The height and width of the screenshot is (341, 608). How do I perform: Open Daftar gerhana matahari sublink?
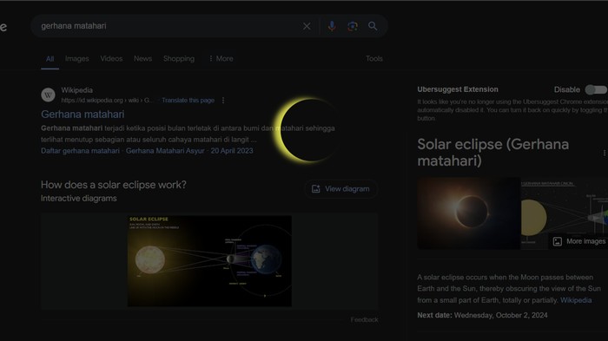click(x=80, y=151)
